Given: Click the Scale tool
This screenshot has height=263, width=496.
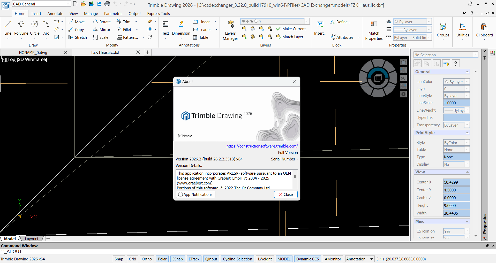Looking at the screenshot, I should (101, 37).
